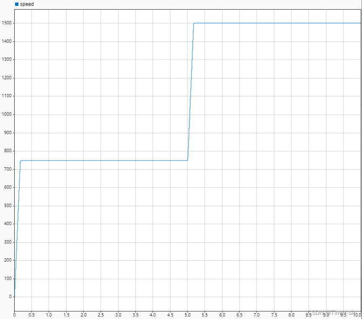This screenshot has width=362, height=319.
Task: Click the 500 y-axis tick label
Action: [8, 206]
